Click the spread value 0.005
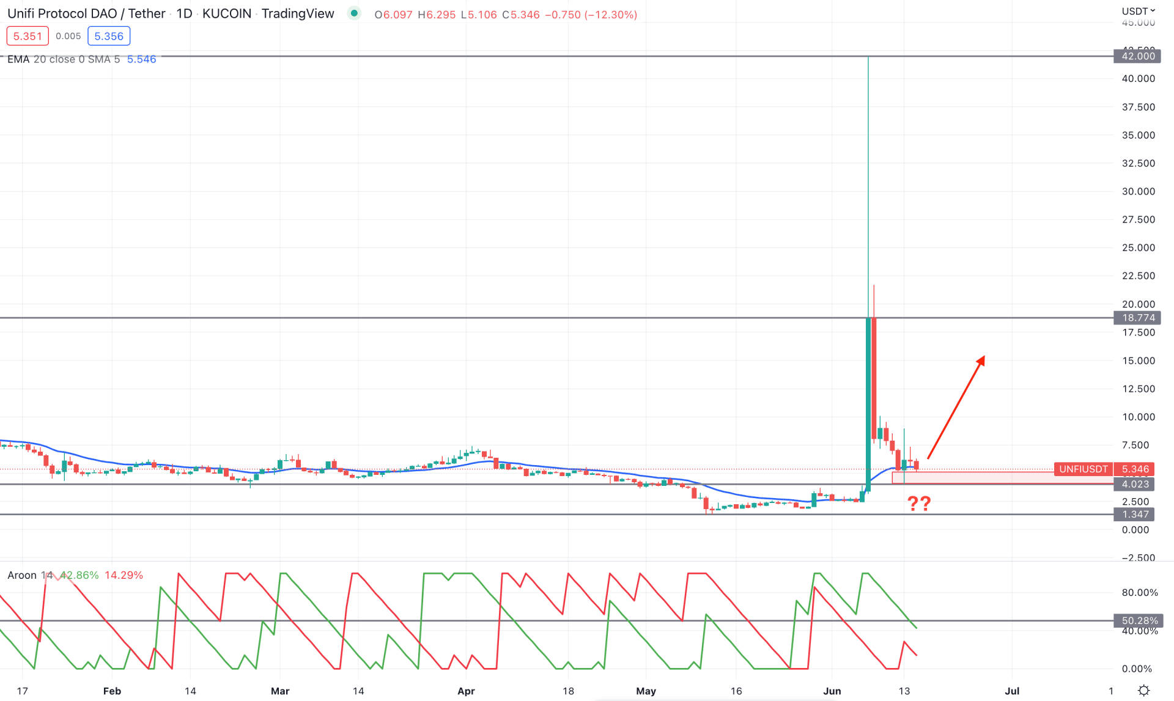This screenshot has height=701, width=1174. [x=68, y=36]
